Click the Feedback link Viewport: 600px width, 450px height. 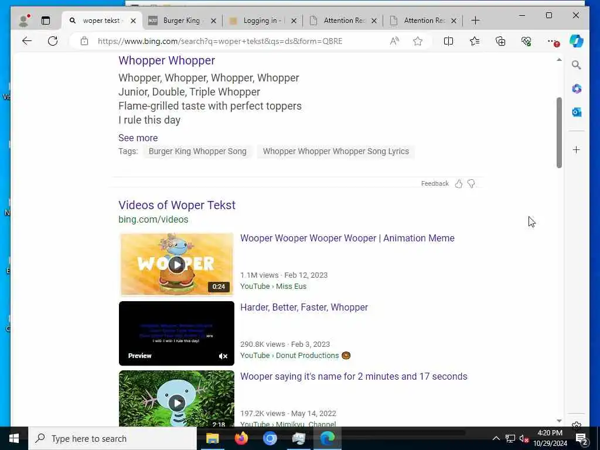click(435, 183)
